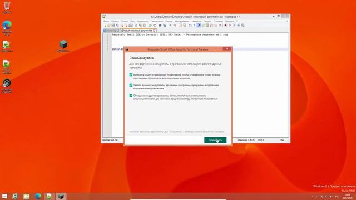This screenshot has width=356, height=200.
Task: Uncheck the second checkbox about removing malicious utilities
Action: click(131, 85)
